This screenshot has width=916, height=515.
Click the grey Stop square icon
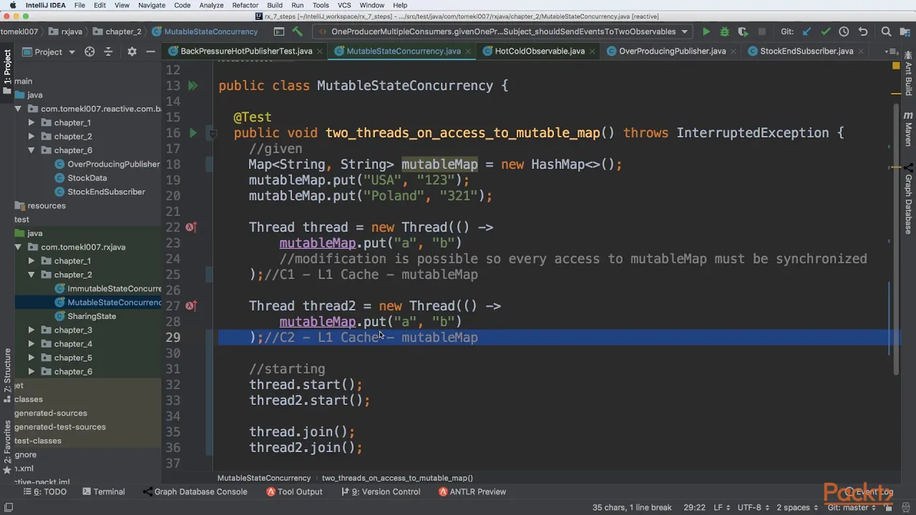(762, 31)
